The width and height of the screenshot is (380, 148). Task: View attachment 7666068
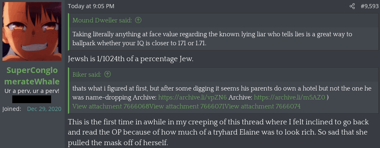tap(111, 106)
